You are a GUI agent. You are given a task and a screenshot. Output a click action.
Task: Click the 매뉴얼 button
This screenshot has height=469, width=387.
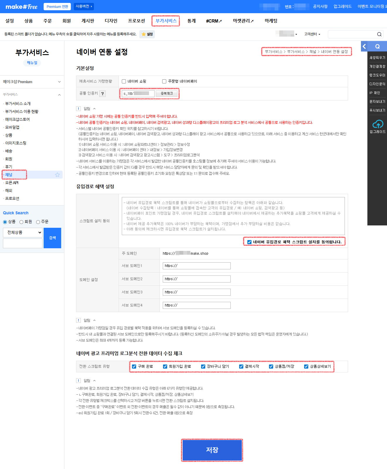[32, 63]
